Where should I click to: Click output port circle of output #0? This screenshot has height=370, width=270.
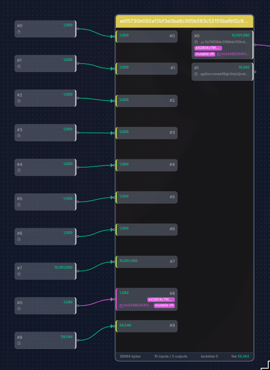click(255, 45)
